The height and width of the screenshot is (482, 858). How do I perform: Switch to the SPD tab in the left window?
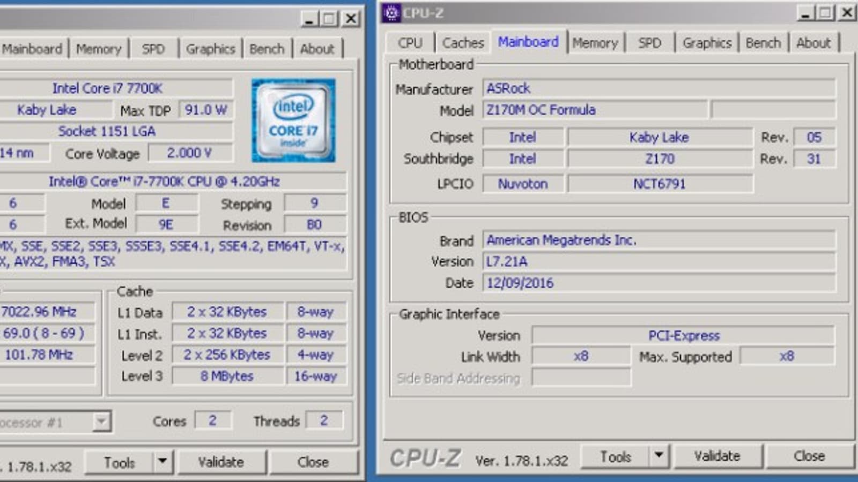[x=153, y=49]
